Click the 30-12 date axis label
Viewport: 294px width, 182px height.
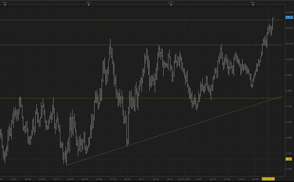coord(170,179)
